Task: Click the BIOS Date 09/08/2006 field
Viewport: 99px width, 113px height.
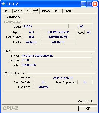Action: (x=56, y=65)
